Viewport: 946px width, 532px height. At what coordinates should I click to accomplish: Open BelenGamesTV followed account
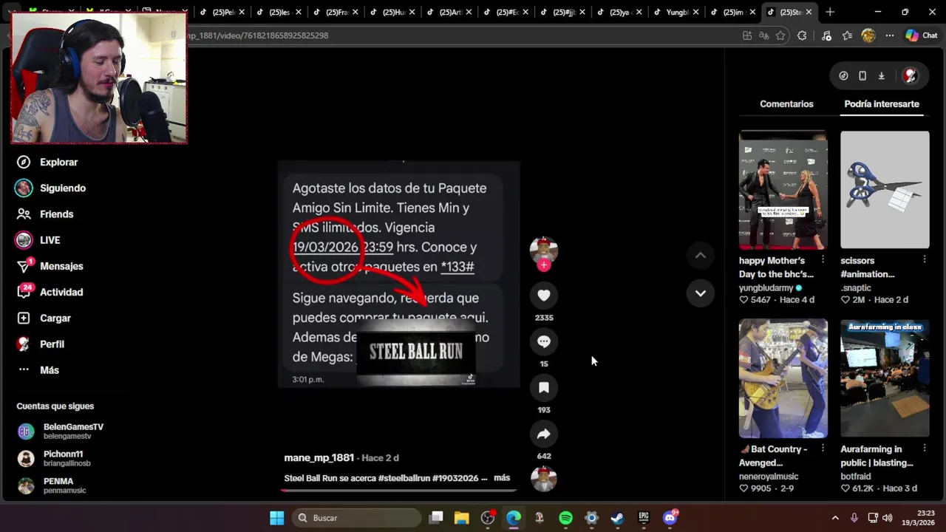tap(61, 432)
